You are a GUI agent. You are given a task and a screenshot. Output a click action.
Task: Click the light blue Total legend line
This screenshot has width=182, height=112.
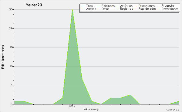point(83,6)
